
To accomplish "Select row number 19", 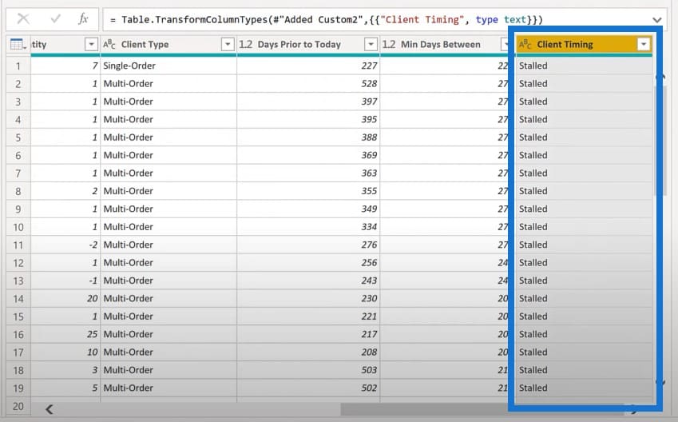I will click(x=18, y=388).
